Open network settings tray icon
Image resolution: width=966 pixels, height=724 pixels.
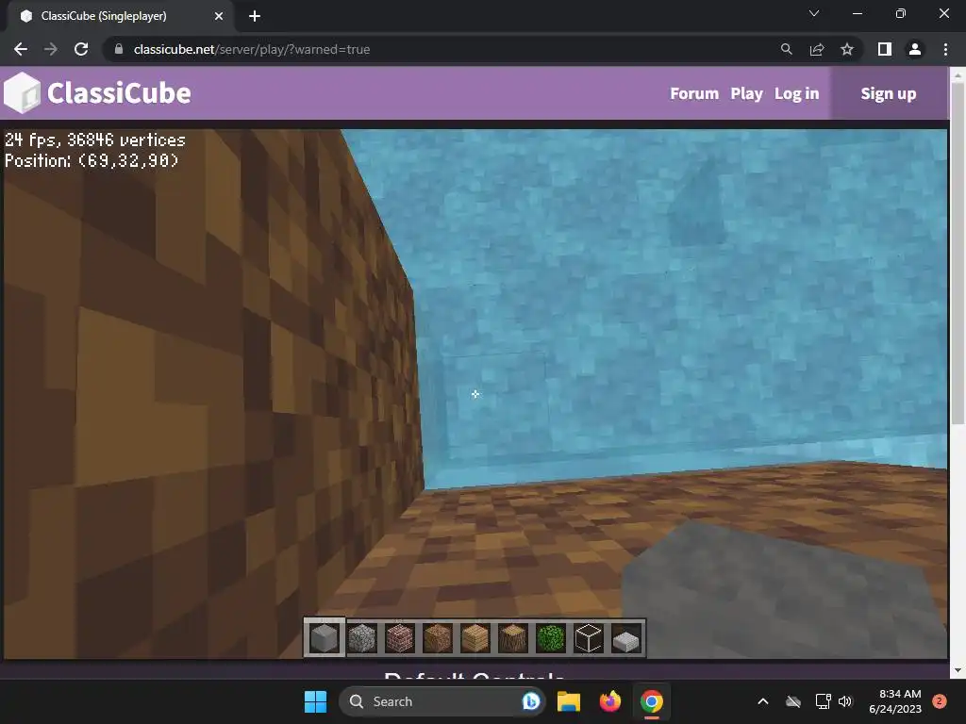[823, 701]
